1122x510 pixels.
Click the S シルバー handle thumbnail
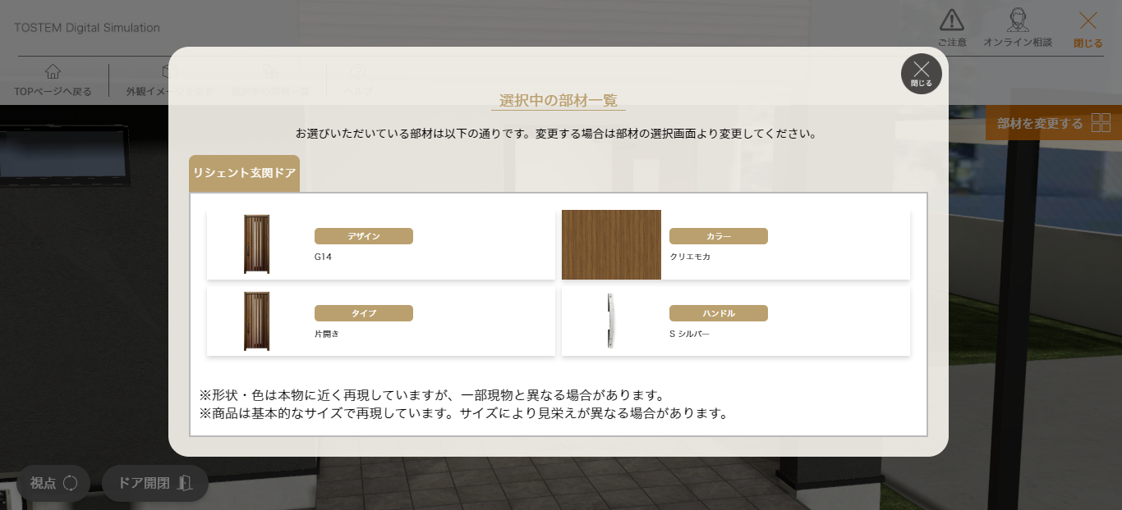tap(611, 321)
